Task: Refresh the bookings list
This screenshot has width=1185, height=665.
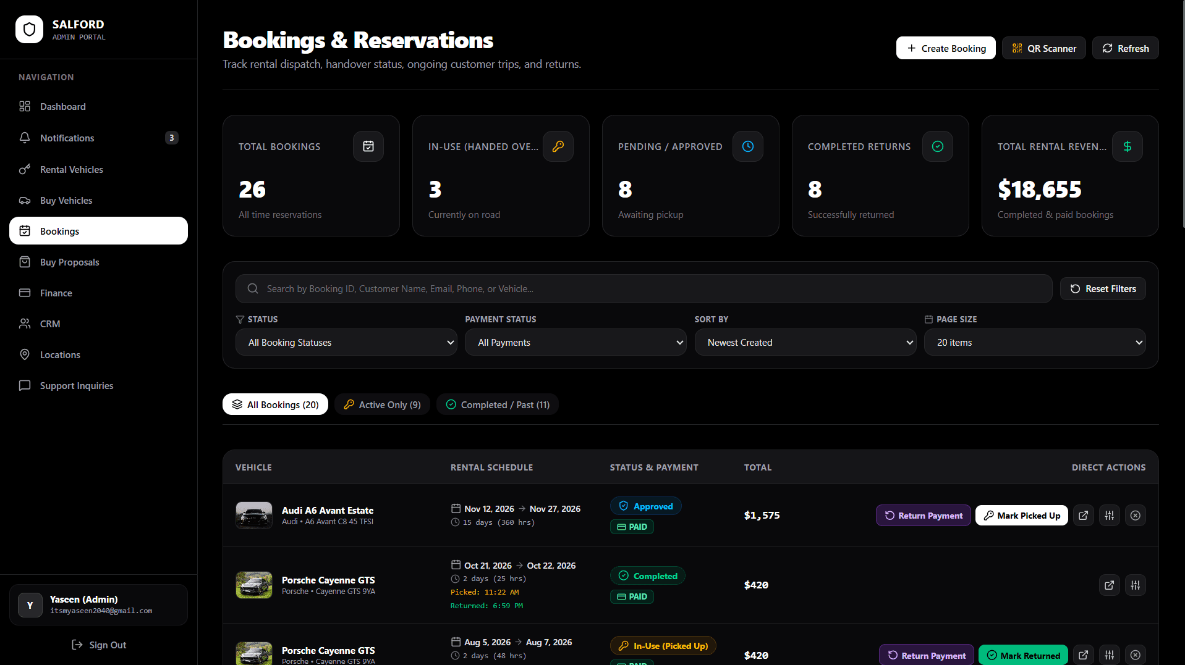Action: [x=1125, y=48]
